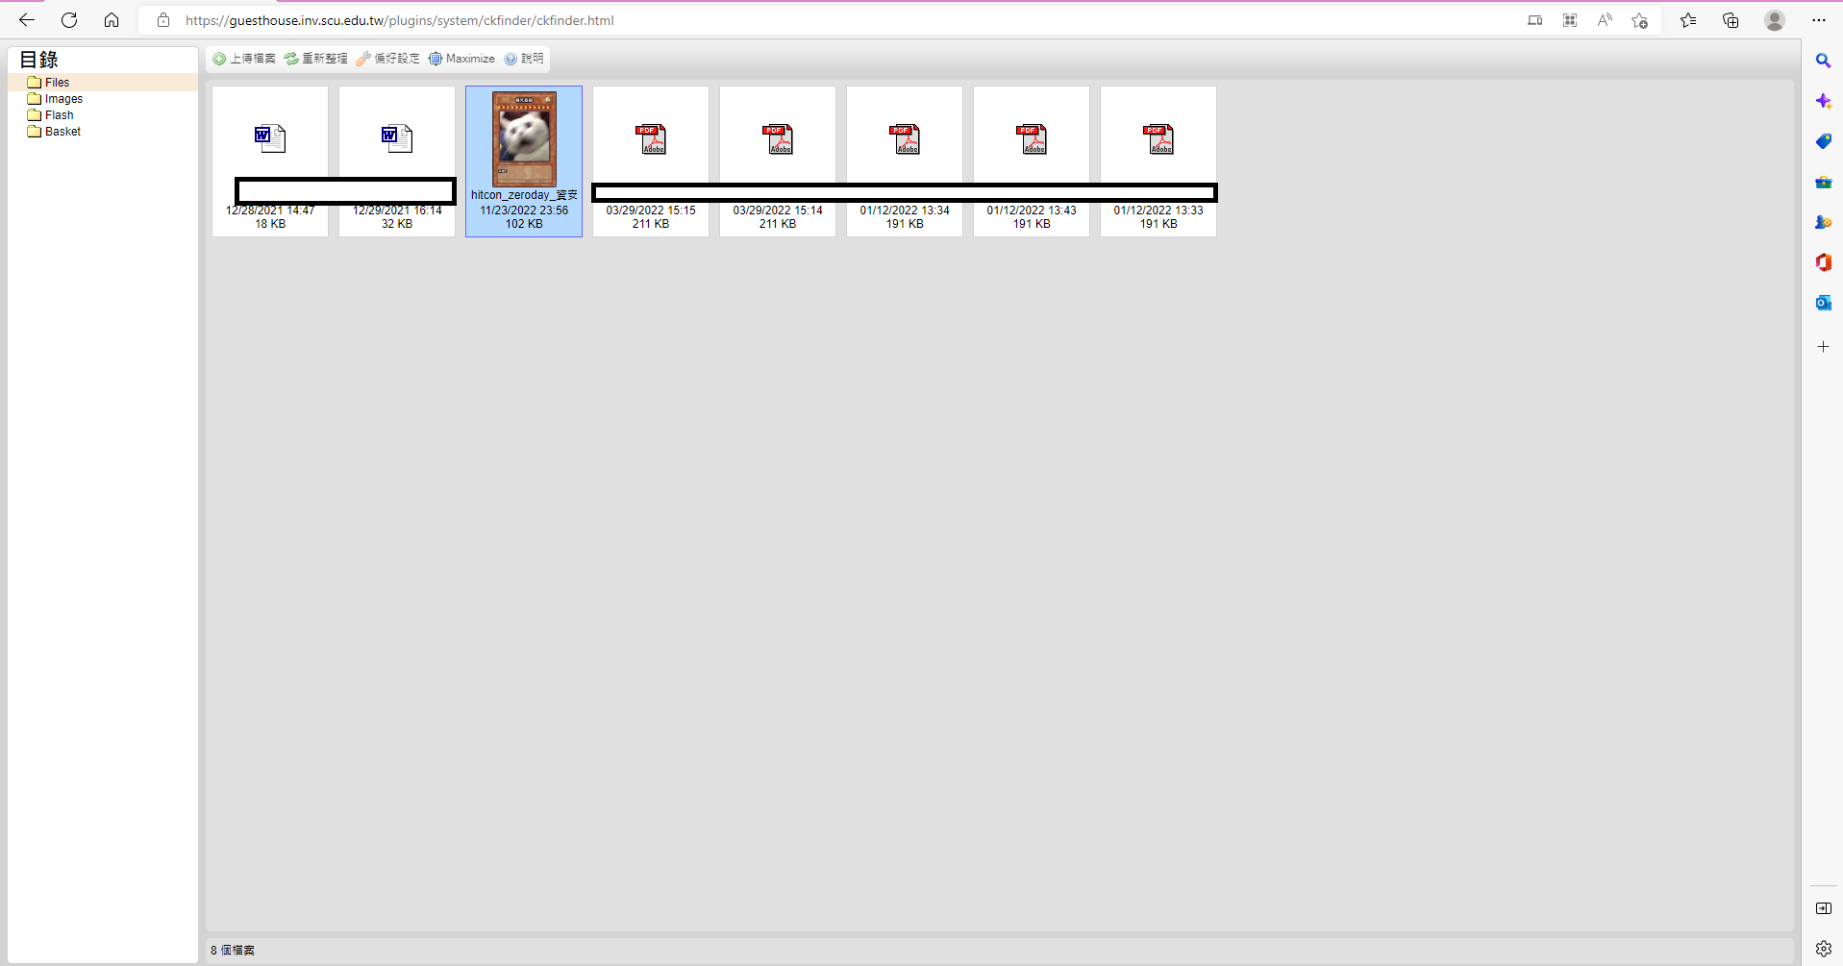Select PDF file dated 01/12/2022 13:34
Screen dimensions: 1843x966
click(905, 161)
